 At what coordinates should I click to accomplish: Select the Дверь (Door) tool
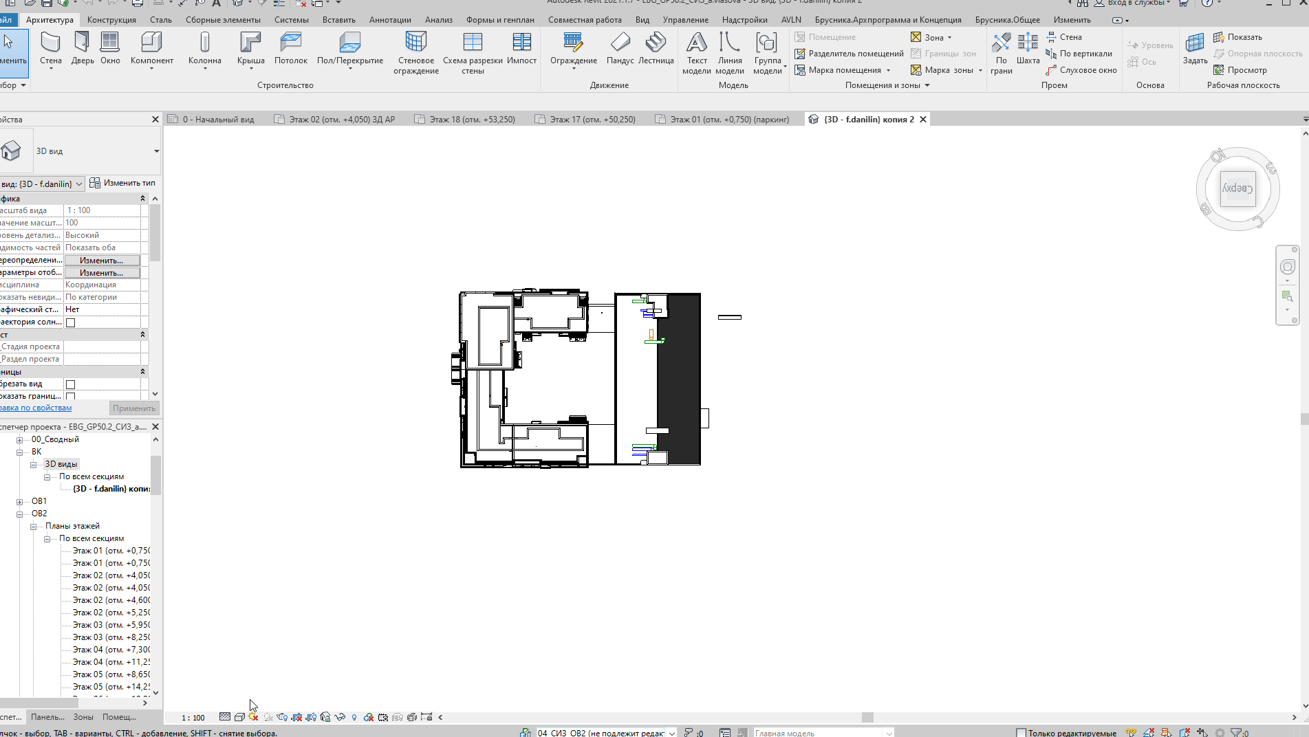[83, 48]
